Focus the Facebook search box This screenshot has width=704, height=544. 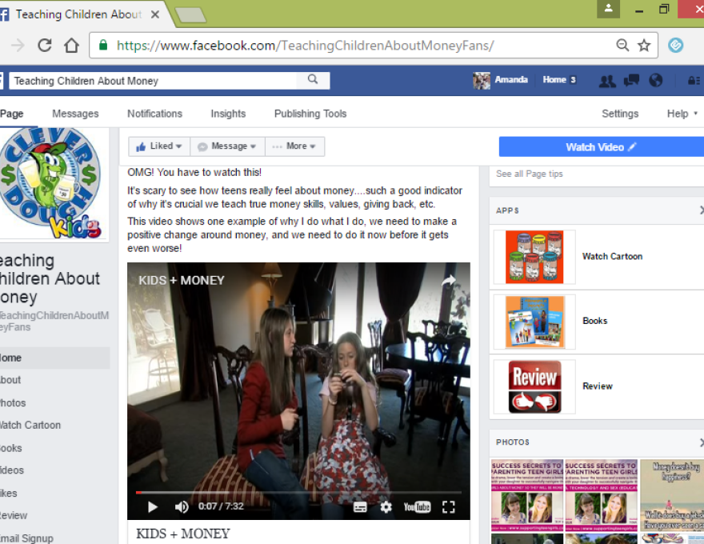point(153,81)
